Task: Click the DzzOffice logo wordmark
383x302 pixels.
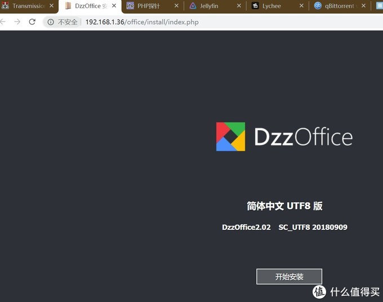Action: (x=304, y=136)
